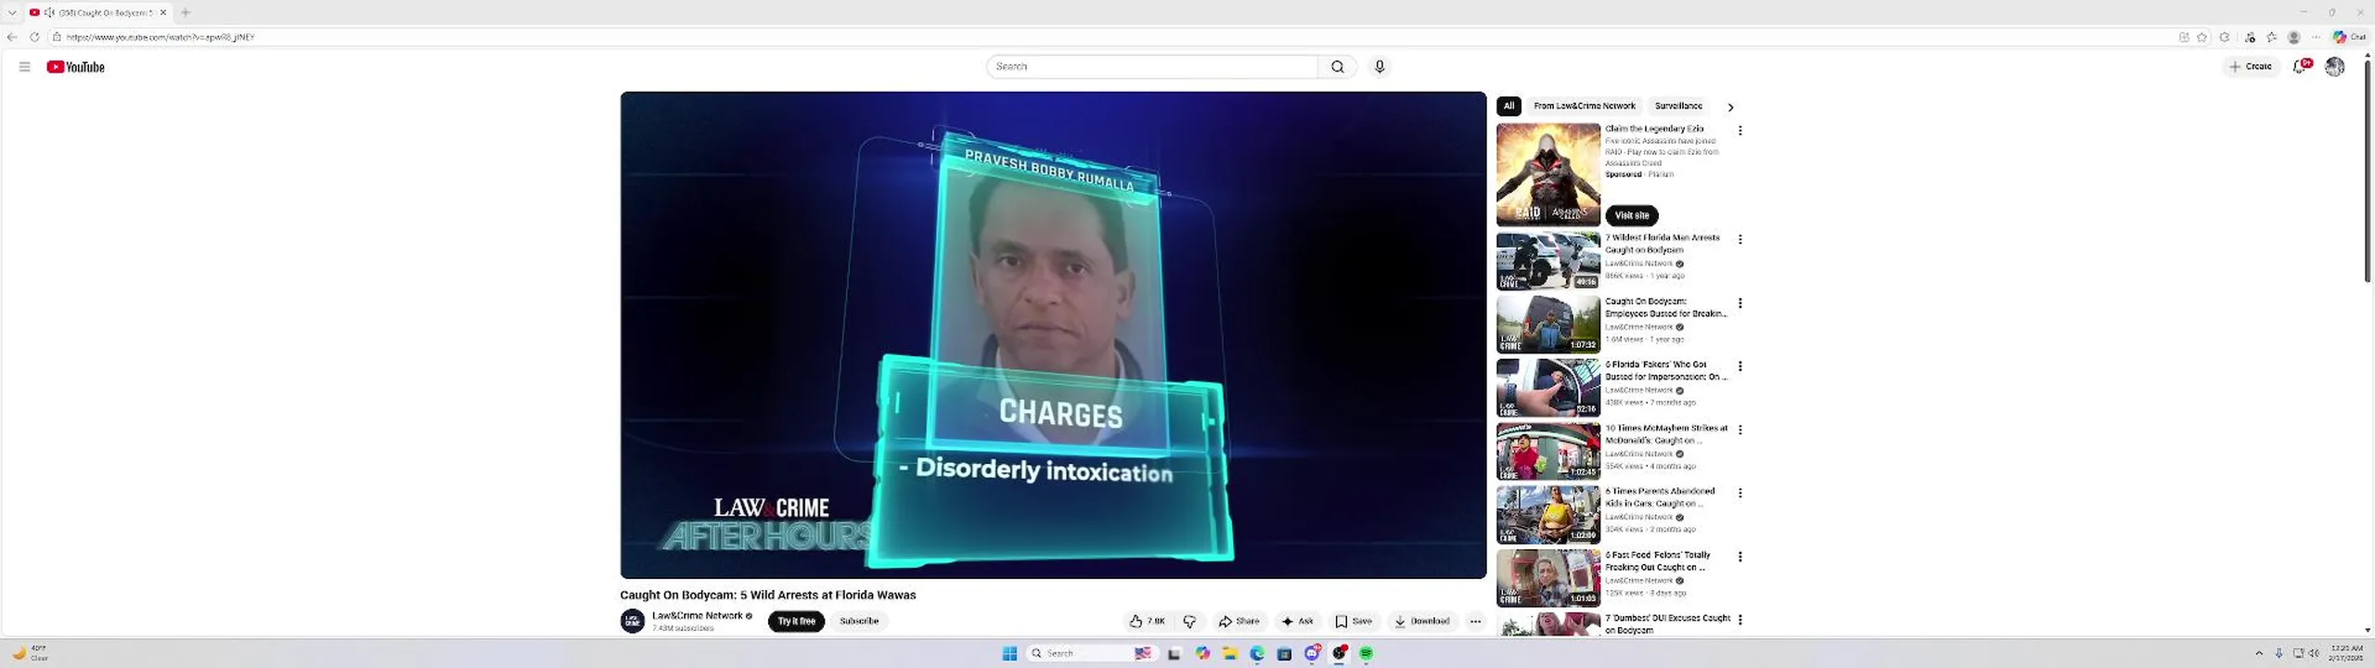Open the browser profile avatar
The image size is (2375, 668).
2293,37
